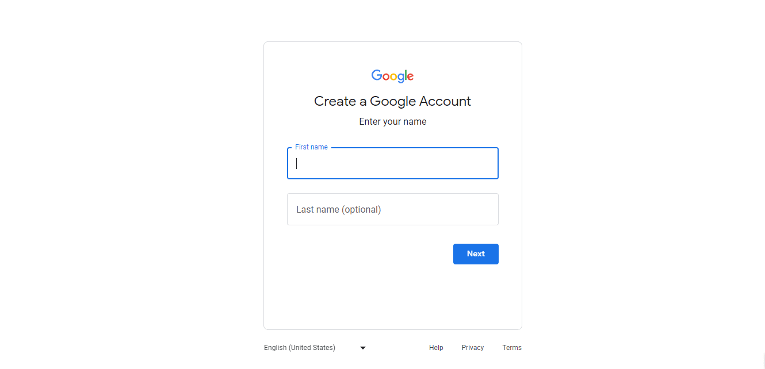Click the green "l" in Google logo

pyautogui.click(x=406, y=75)
